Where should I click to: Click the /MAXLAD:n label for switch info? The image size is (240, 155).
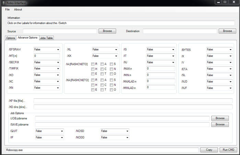(x=130, y=82)
